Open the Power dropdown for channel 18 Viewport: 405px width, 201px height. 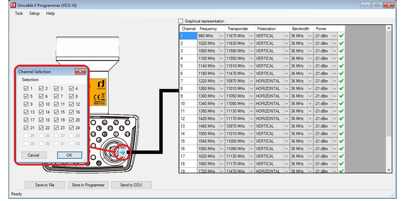pos(334,164)
